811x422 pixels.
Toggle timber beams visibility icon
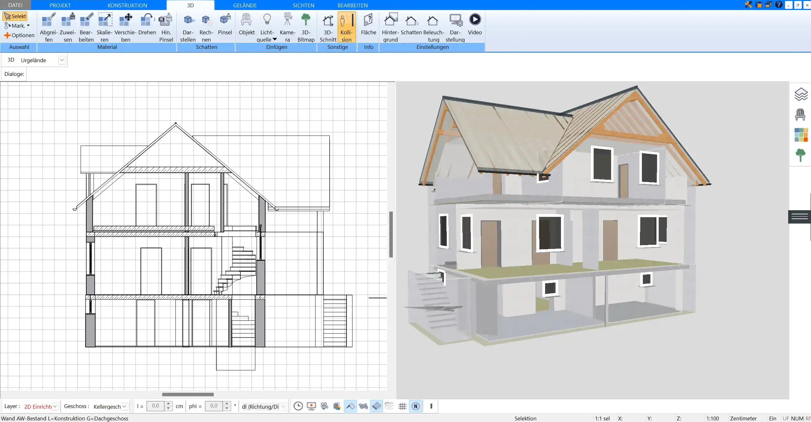[x=363, y=406]
